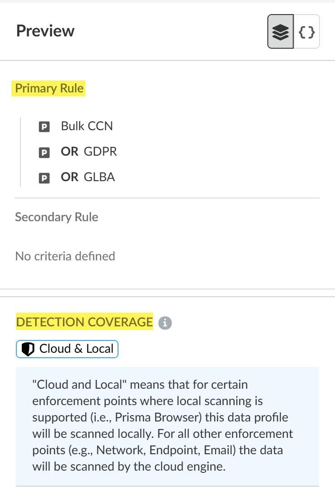Screen dimensions: 335x487
Task: Click the P icon beside GDPR
Action: 44,152
